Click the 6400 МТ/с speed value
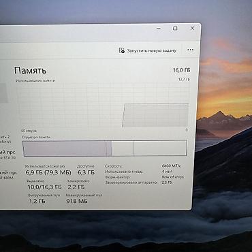252x252 pixels. (x=172, y=166)
